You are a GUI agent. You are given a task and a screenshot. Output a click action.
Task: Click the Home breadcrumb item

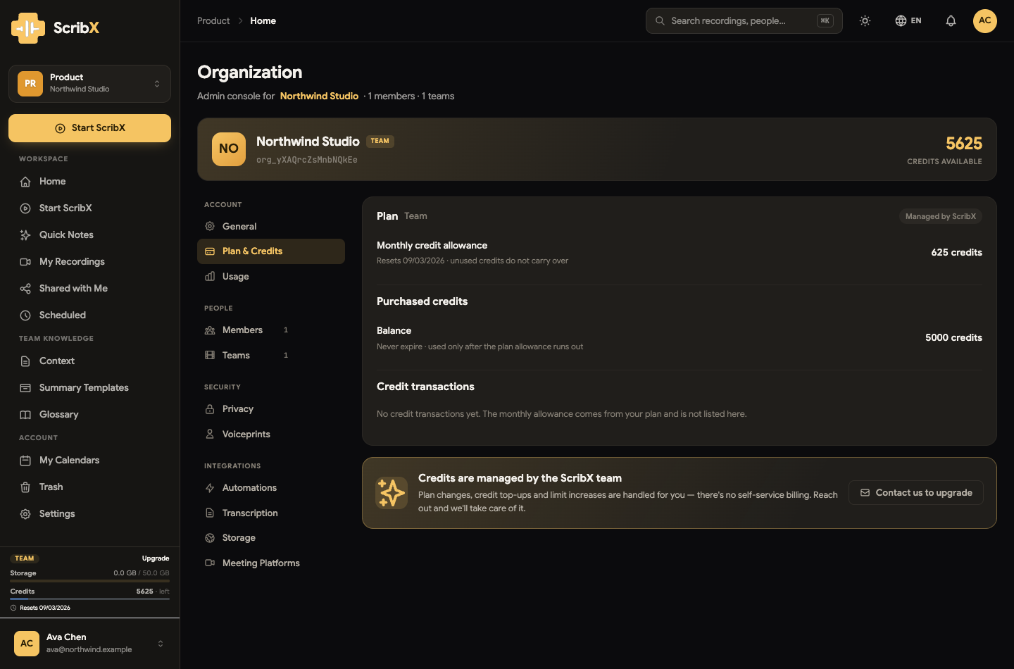click(263, 21)
